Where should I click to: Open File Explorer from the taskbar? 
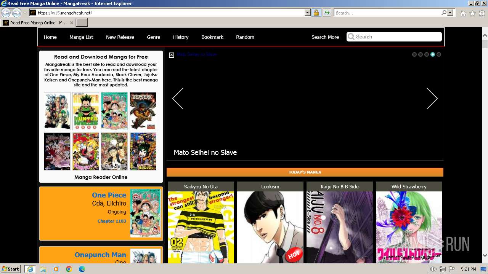click(43, 269)
